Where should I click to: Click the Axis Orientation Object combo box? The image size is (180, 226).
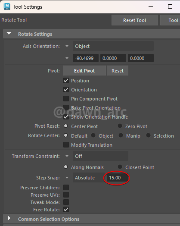tap(113, 46)
